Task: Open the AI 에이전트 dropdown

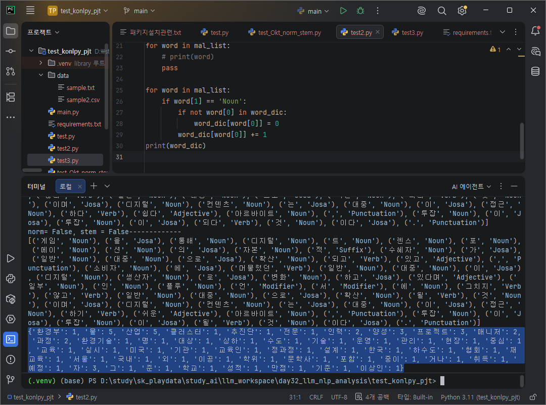Action: click(472, 187)
